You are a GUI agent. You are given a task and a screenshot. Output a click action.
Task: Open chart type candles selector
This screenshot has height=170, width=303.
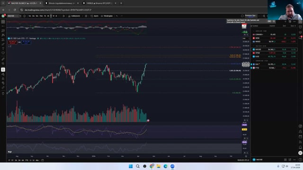point(63,16)
